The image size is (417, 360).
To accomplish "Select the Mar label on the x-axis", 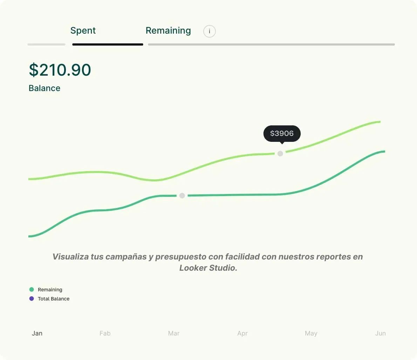I will click(x=174, y=333).
